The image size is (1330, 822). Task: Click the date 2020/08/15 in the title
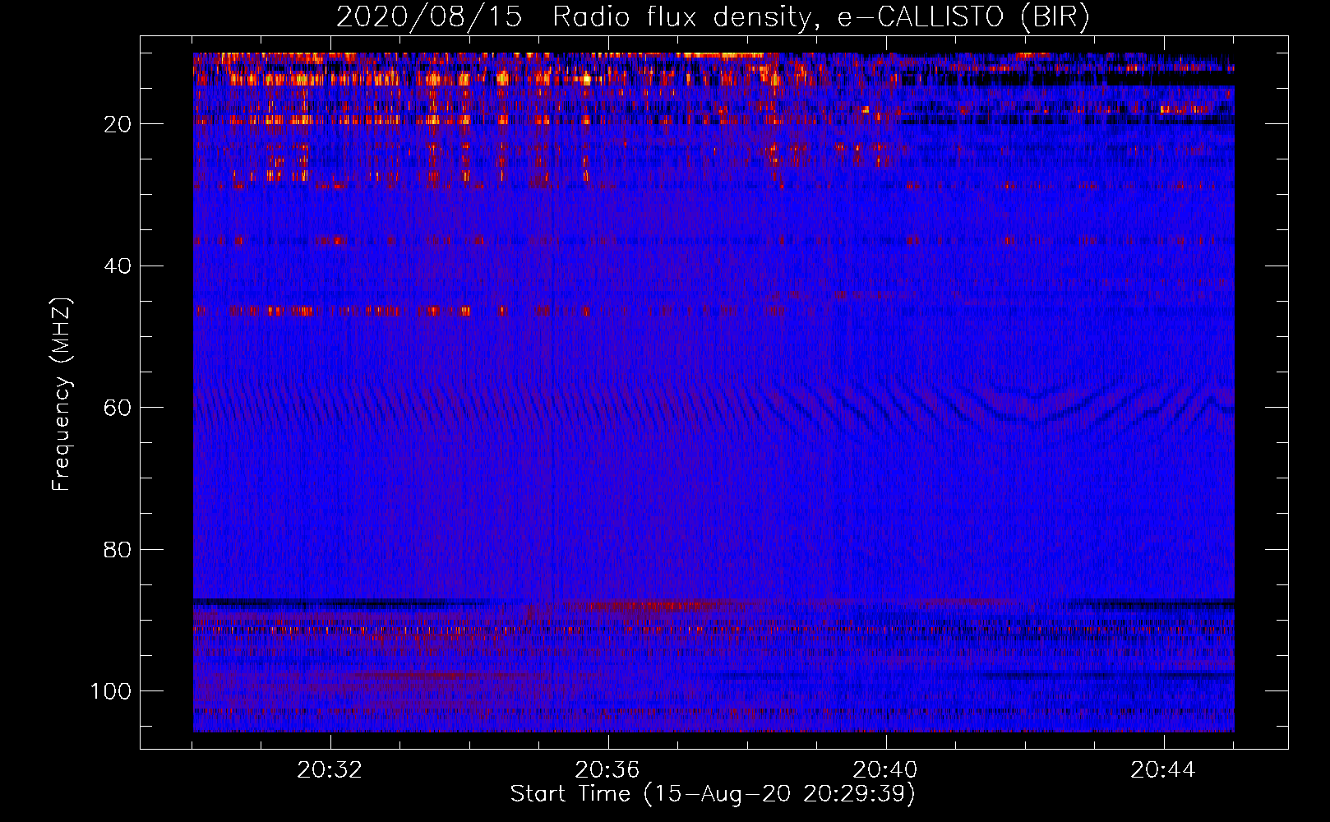[x=428, y=17]
